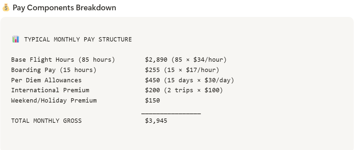Click the money bag icon beside the heading
The height and width of the screenshot is (150, 354).
click(6, 8)
